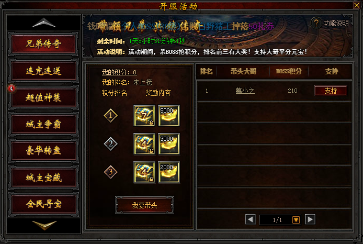Switch to the 连充连送 activity tab
The width and height of the screenshot is (363, 244).
point(43,71)
